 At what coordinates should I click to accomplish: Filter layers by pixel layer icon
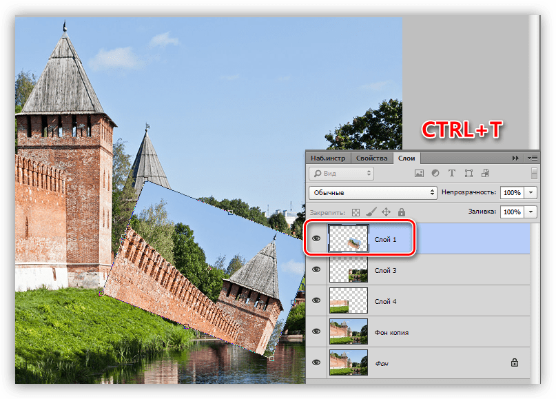[x=419, y=174]
